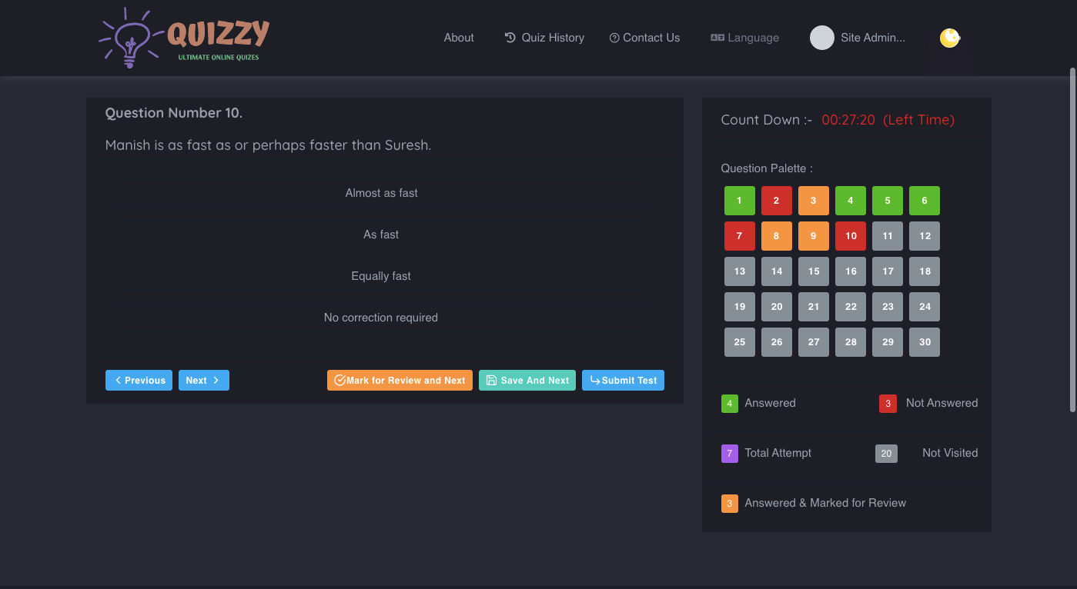Jump to question 3 in palette

click(814, 201)
